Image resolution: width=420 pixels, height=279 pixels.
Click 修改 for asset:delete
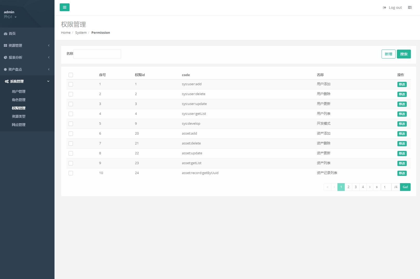pyautogui.click(x=402, y=144)
